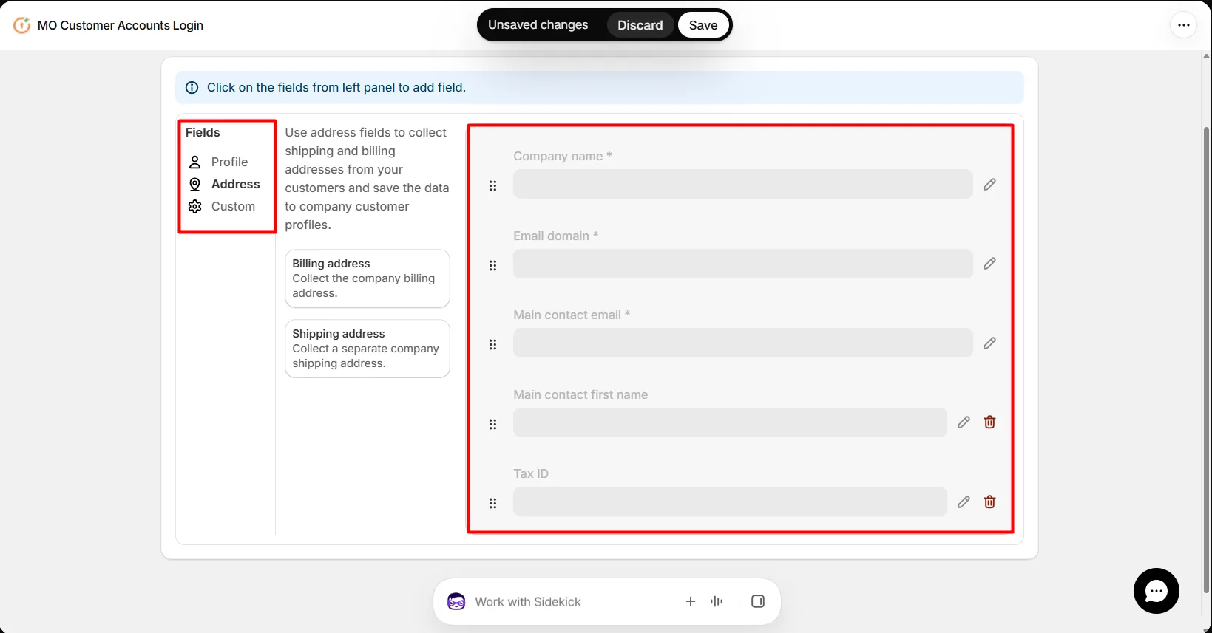Screen dimensions: 1212x633
Task: Click the 'MO Customer Accounts Login' title
Action: pyautogui.click(x=121, y=25)
